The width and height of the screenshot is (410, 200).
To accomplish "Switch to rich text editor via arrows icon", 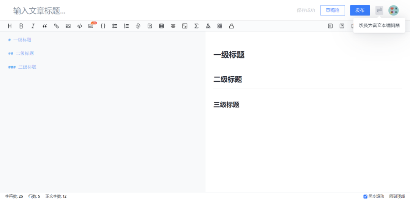I will click(379, 11).
